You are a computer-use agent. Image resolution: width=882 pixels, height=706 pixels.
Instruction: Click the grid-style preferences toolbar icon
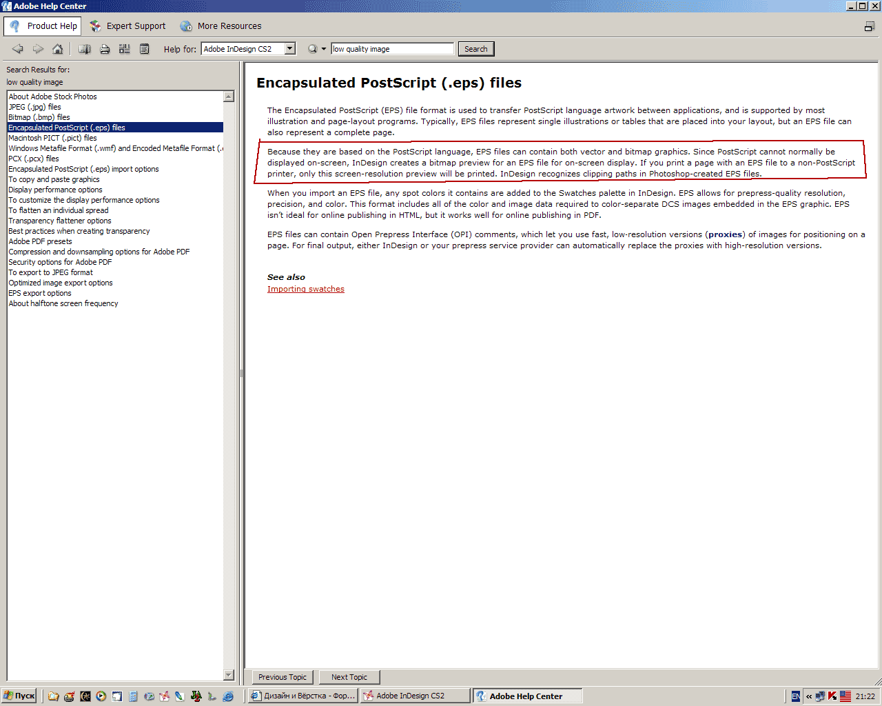125,49
